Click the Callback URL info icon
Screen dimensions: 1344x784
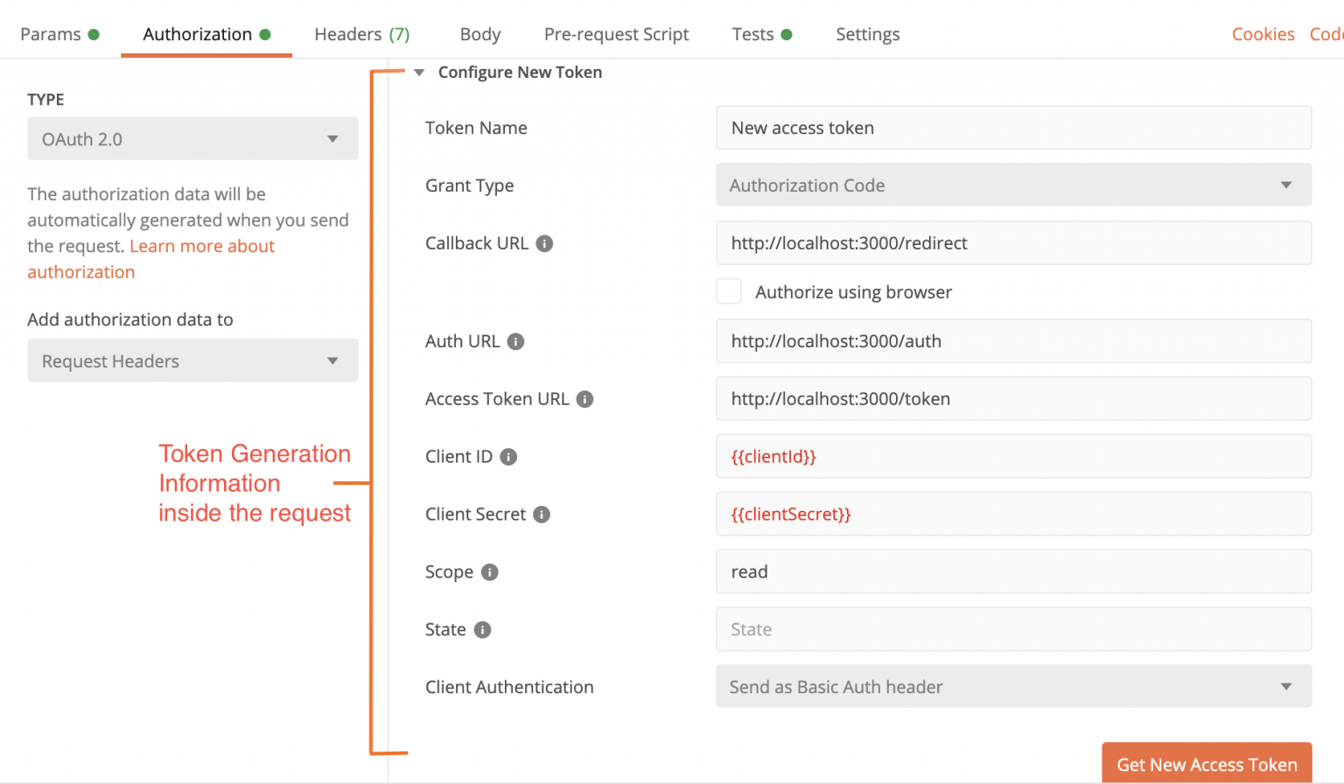pos(544,243)
